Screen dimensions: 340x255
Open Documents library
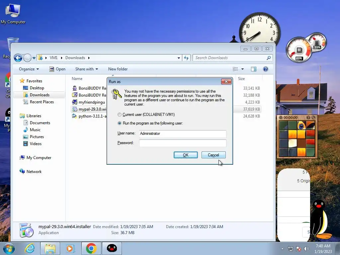click(x=40, y=123)
